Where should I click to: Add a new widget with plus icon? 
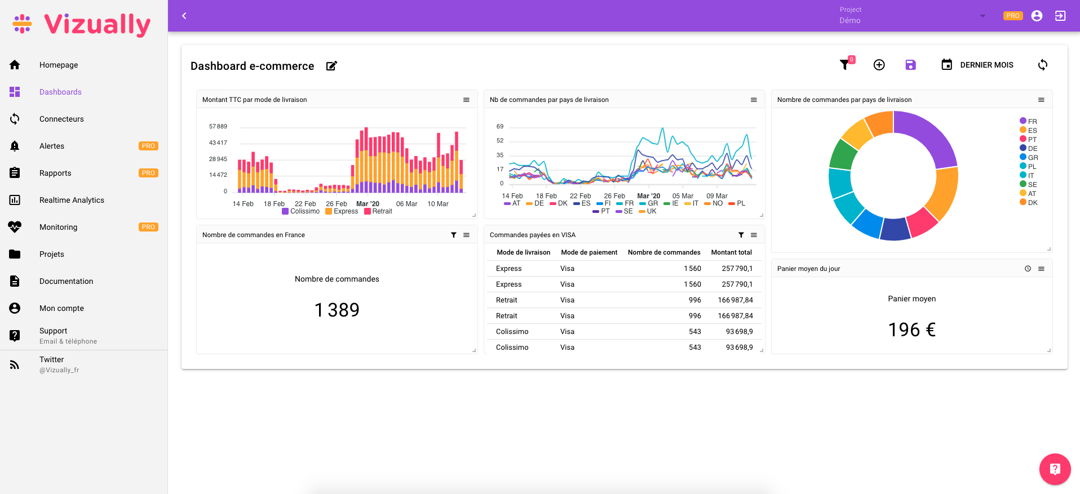coord(879,65)
